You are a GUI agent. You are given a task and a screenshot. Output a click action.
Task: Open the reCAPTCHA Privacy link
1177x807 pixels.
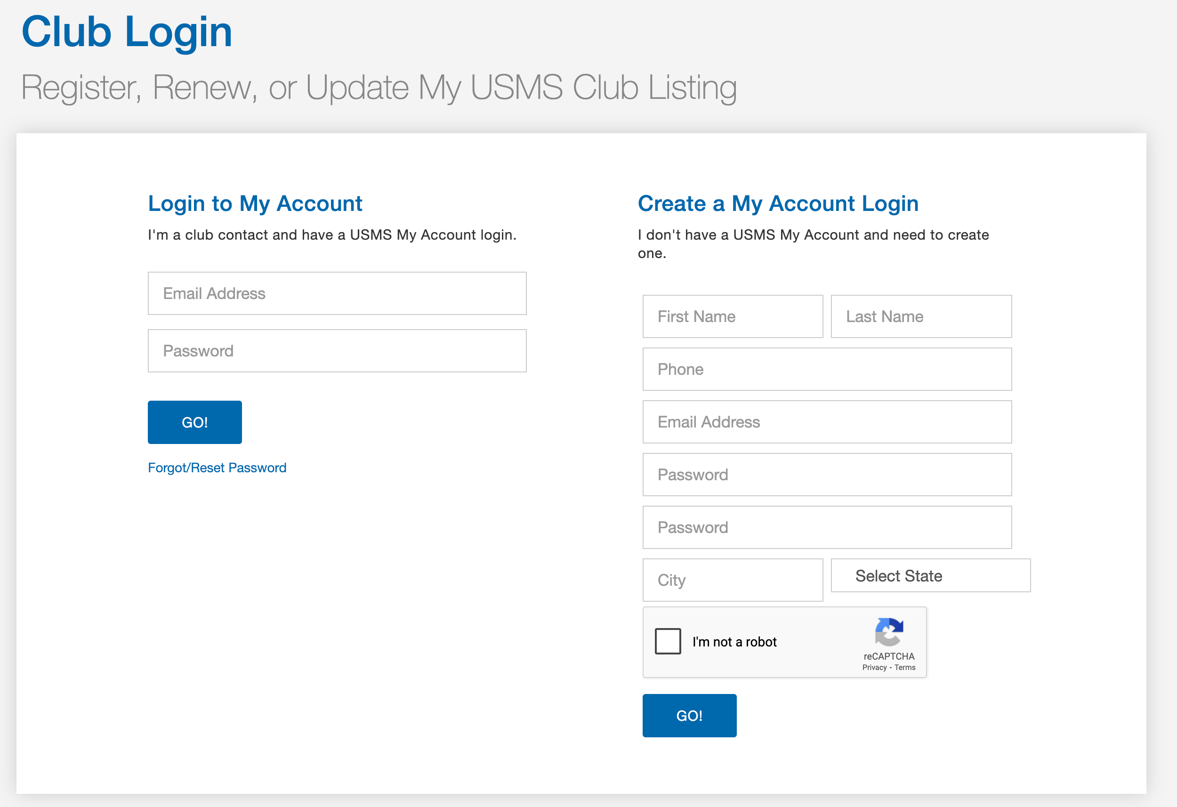pos(874,668)
